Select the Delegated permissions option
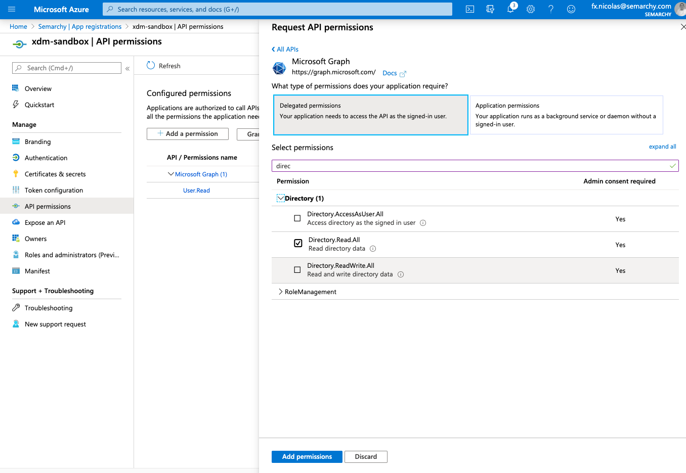 [371, 115]
